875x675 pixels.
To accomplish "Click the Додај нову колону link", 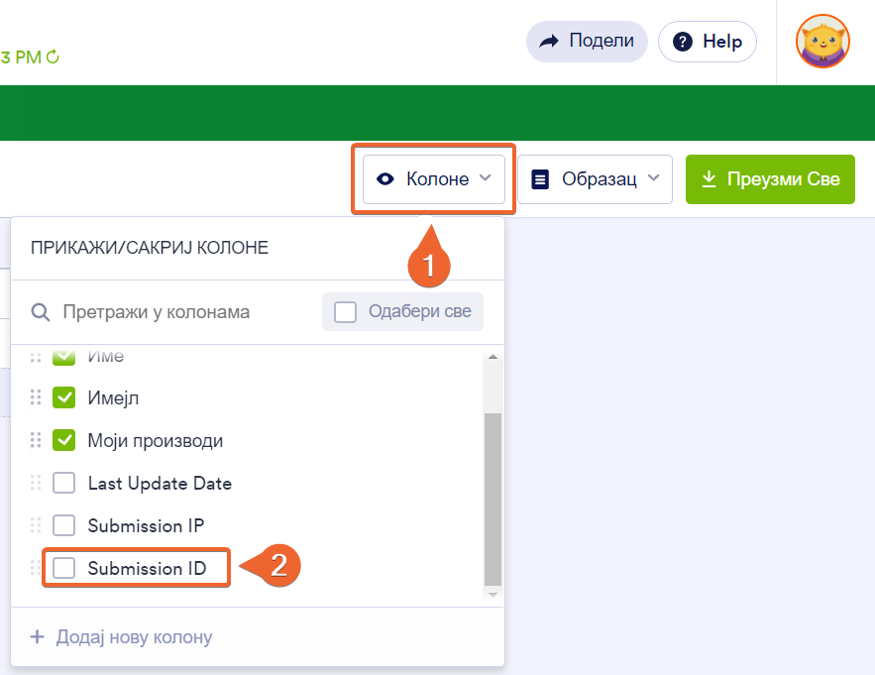I will click(122, 636).
